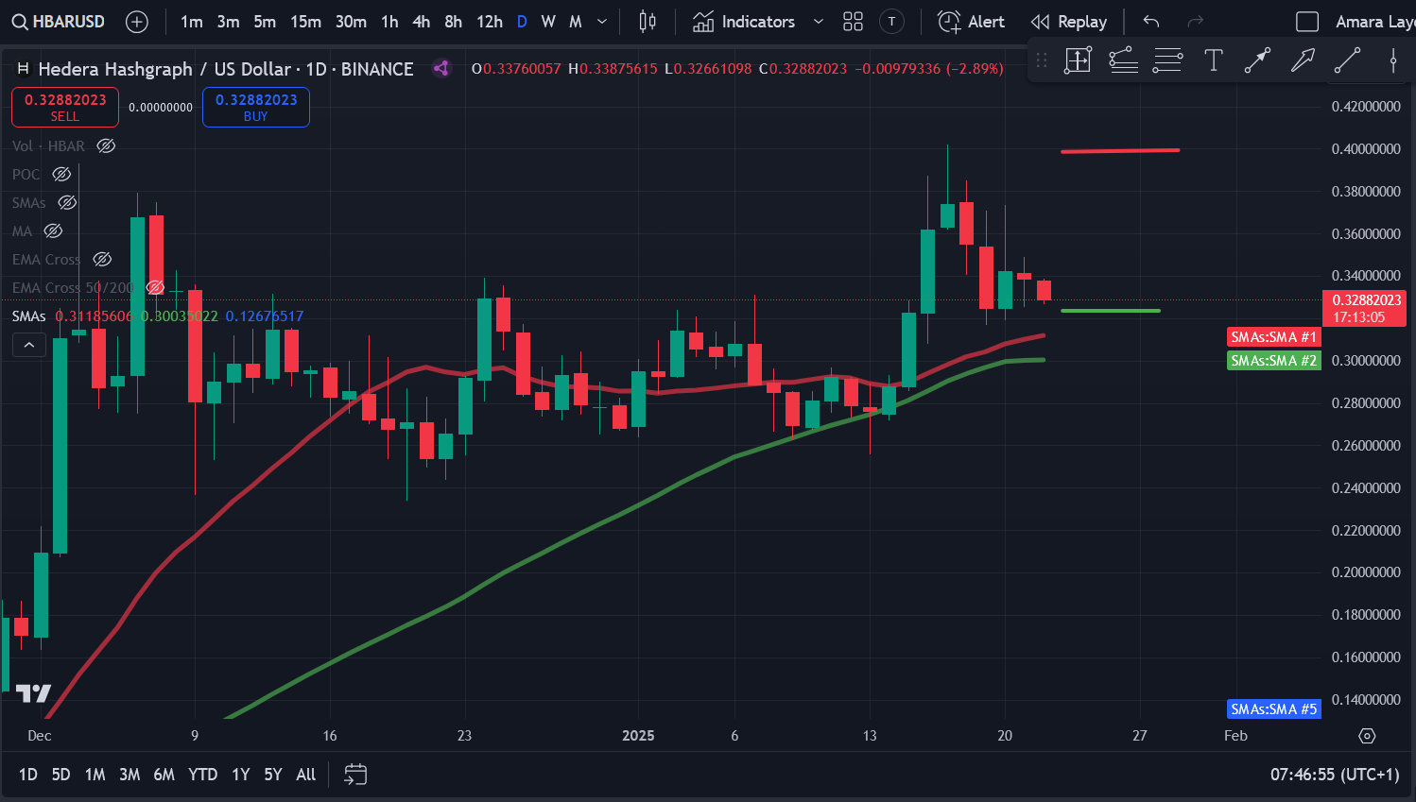Click the current price label 0.32882023
Image resolution: width=1416 pixels, height=802 pixels.
(x=1364, y=308)
